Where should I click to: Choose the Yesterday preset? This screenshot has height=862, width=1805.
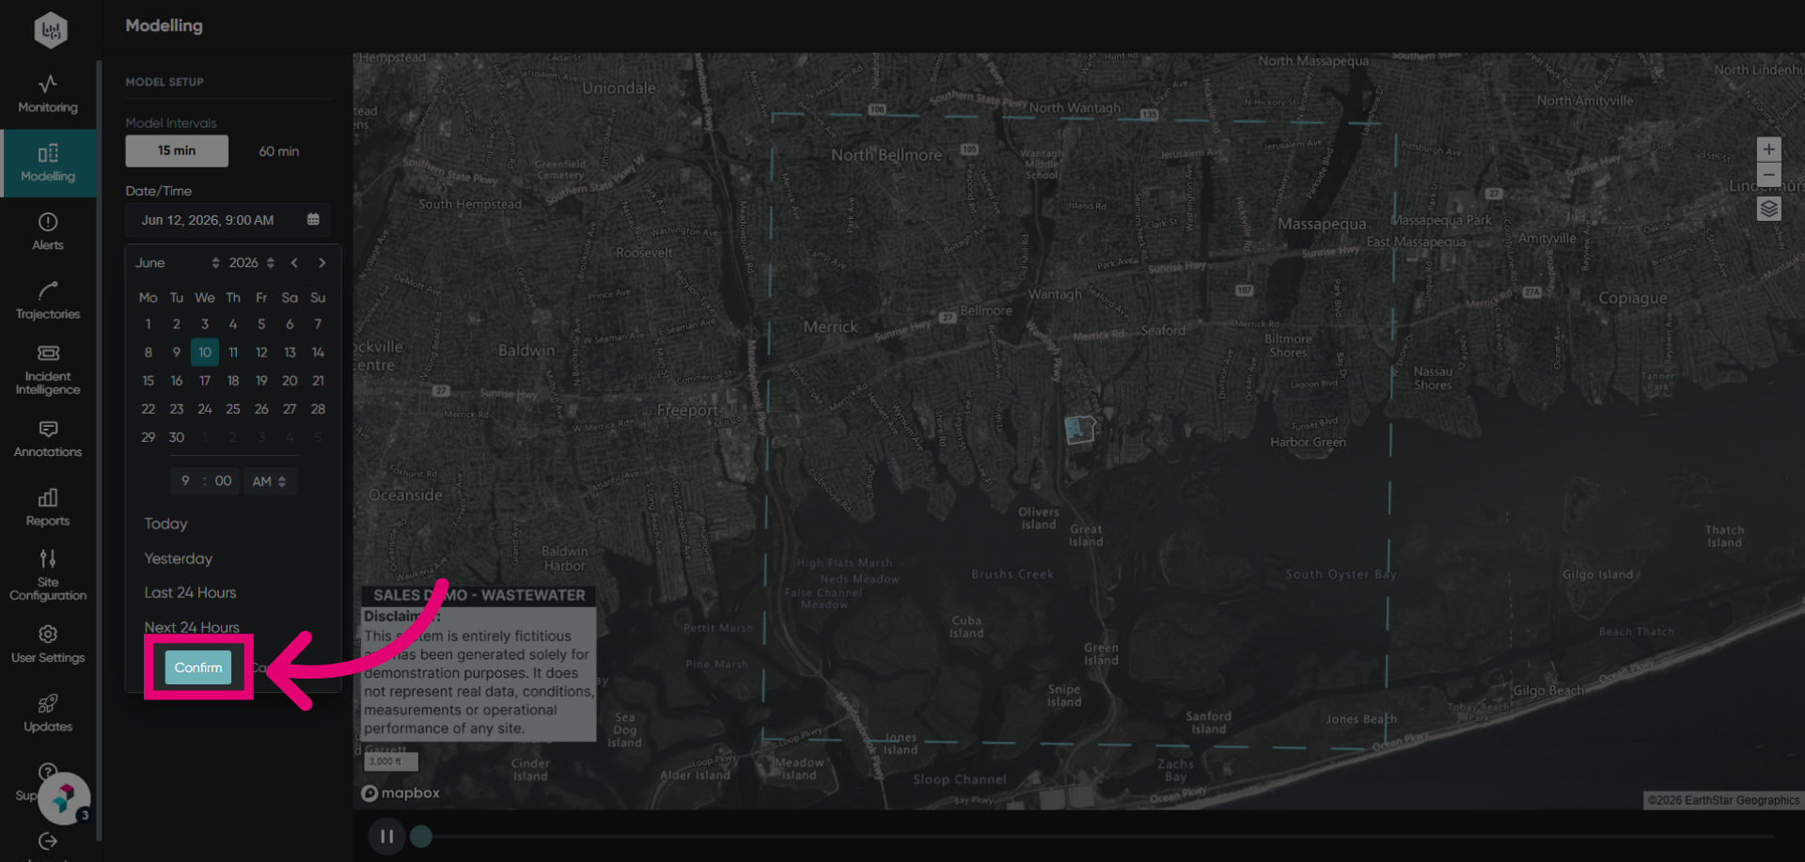(178, 558)
